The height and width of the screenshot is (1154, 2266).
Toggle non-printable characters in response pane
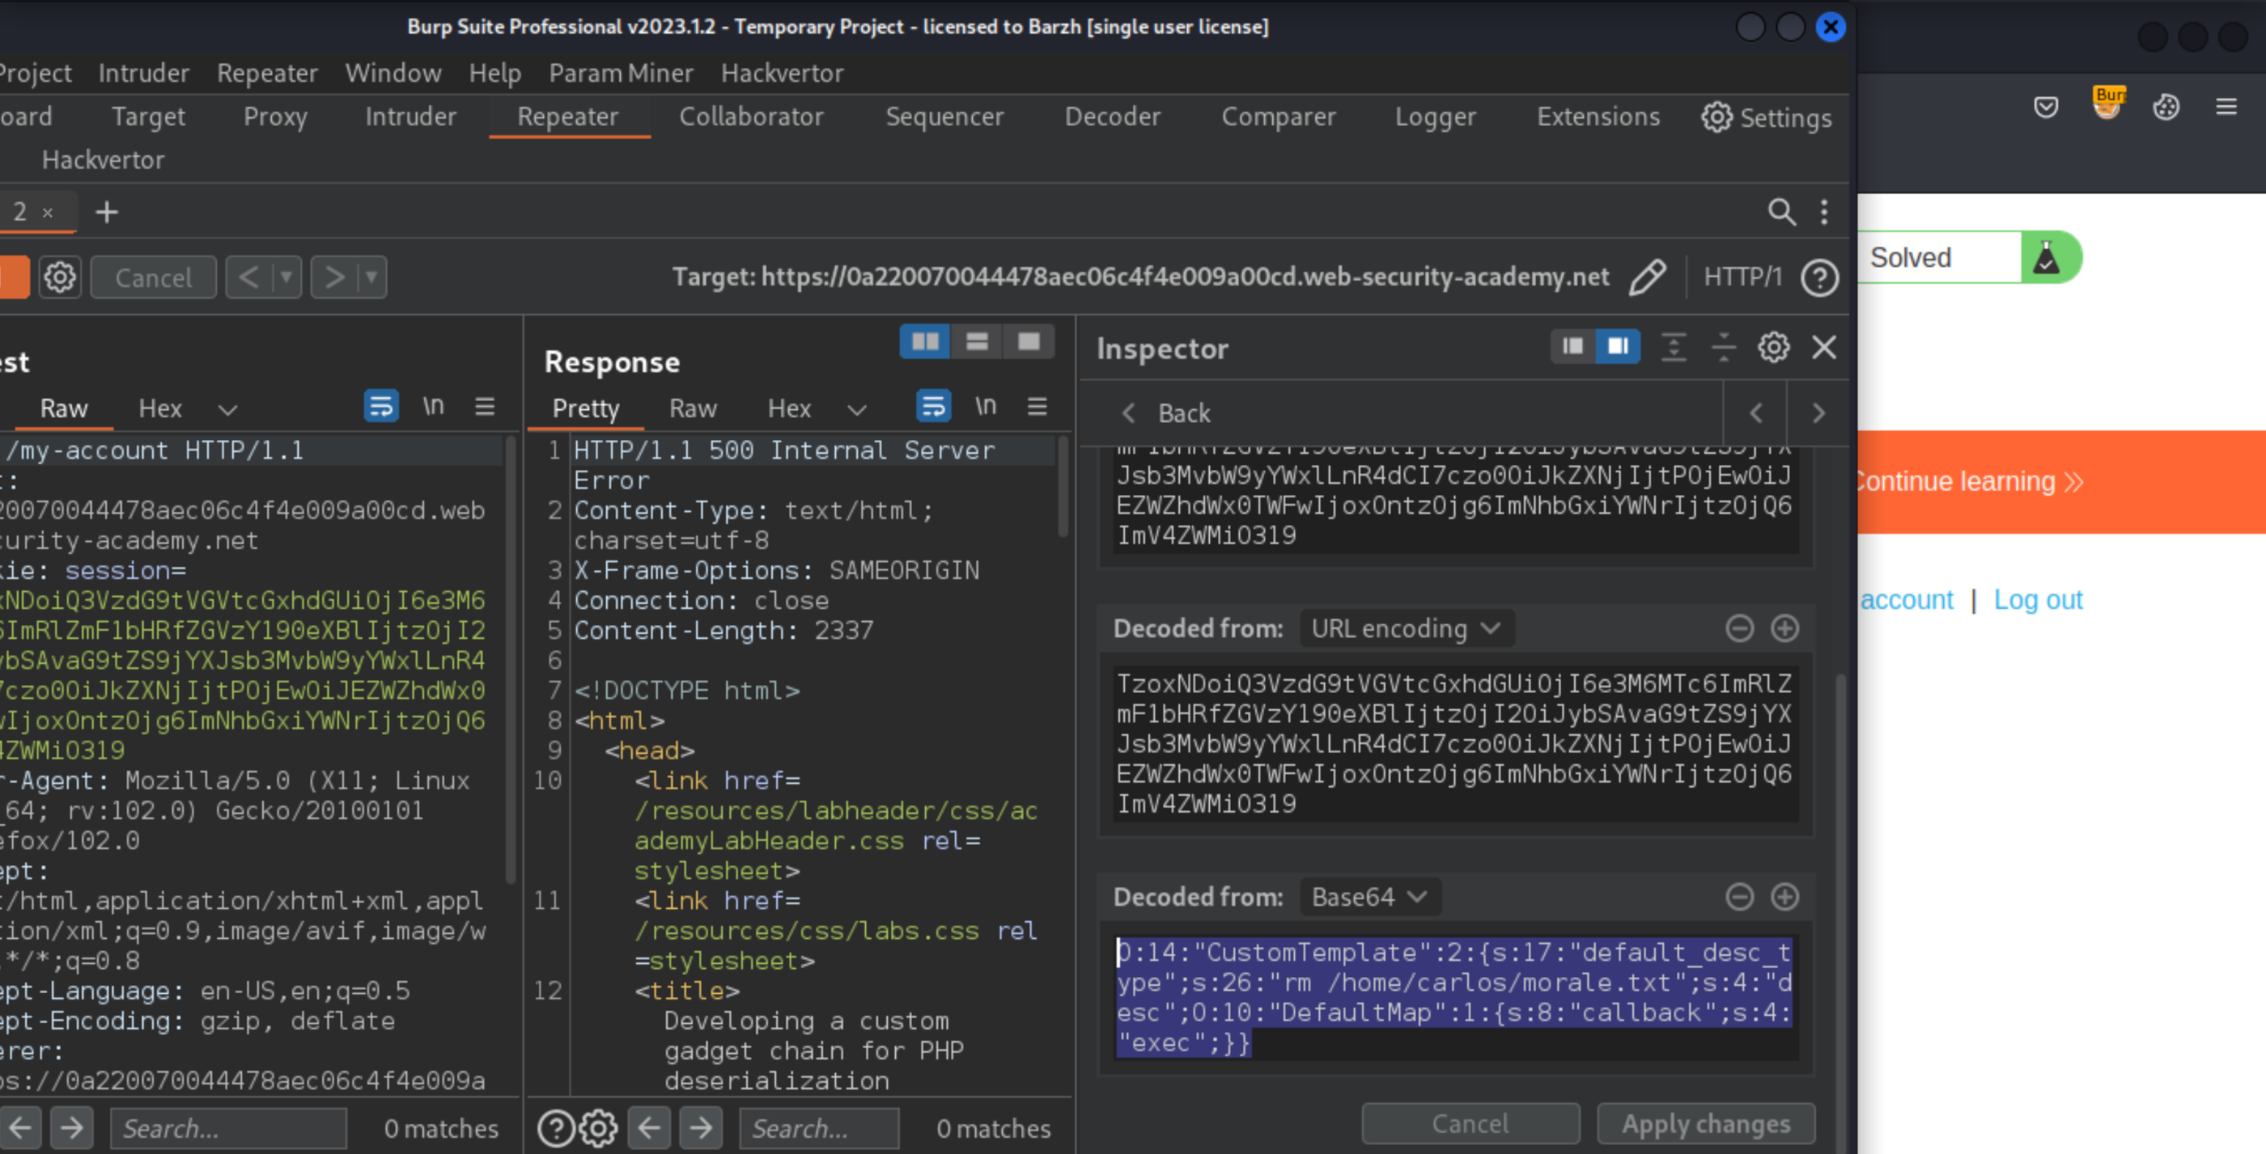[986, 406]
